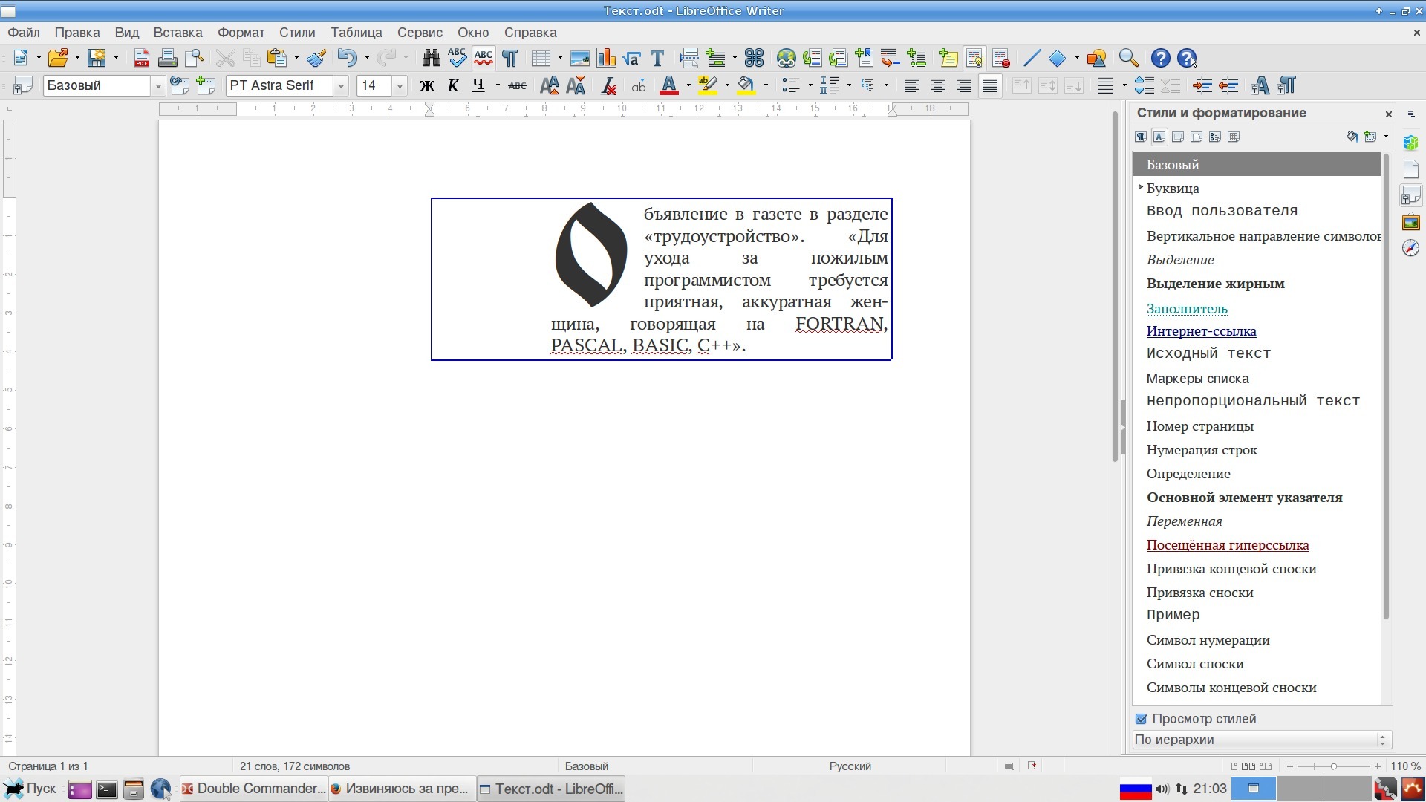Uncheck Просмотр стилей checkbox

coord(1141,719)
